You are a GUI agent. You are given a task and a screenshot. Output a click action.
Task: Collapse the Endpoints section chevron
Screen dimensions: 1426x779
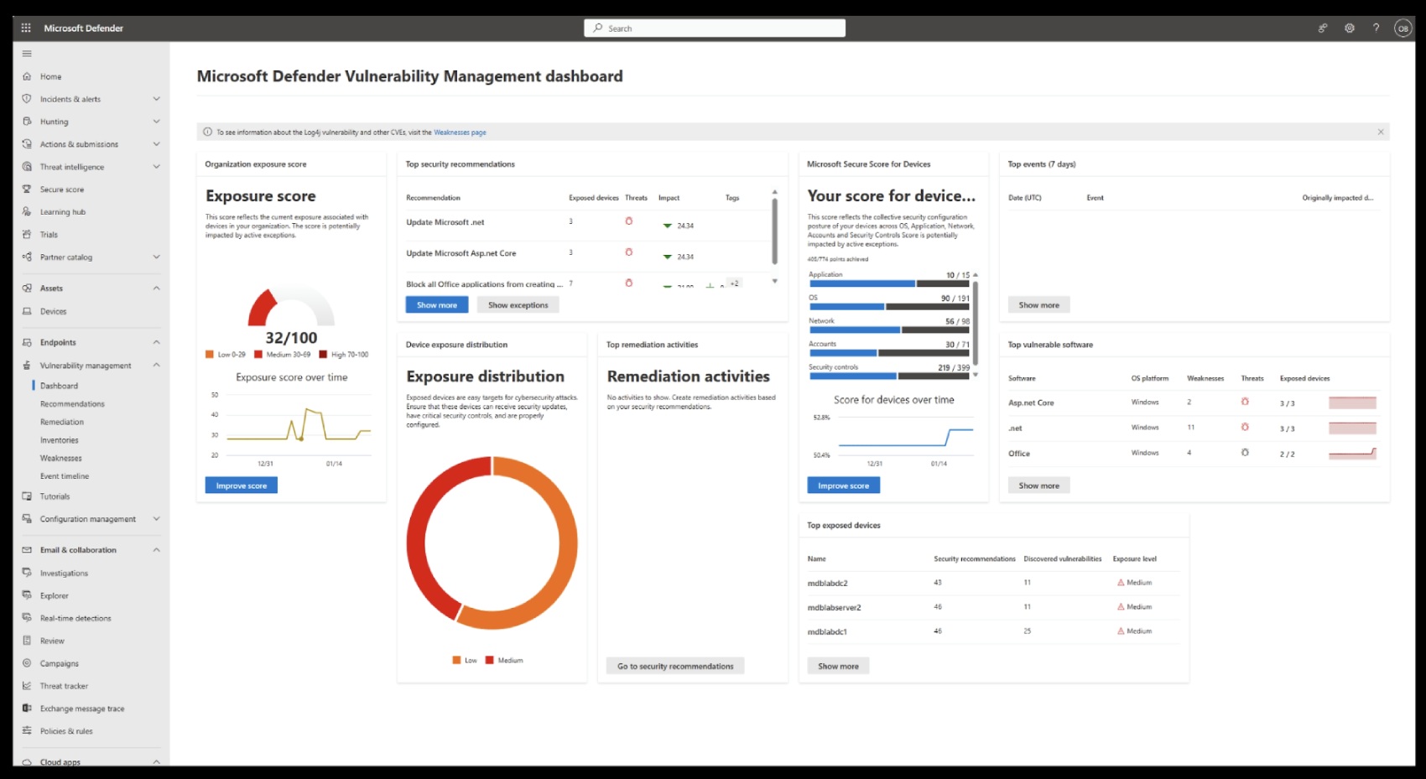[156, 342]
